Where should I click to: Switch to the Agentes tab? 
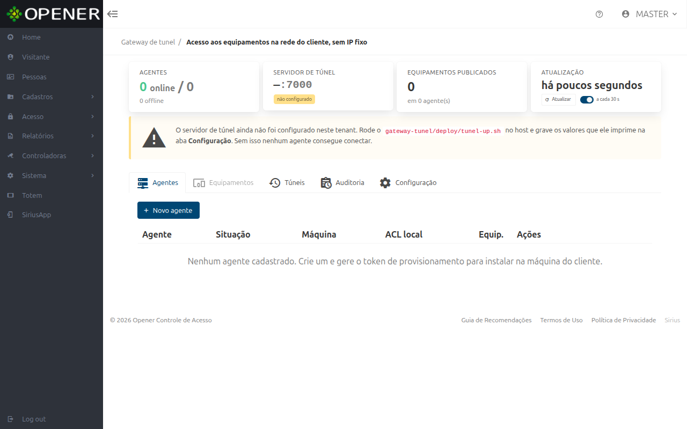coord(157,183)
